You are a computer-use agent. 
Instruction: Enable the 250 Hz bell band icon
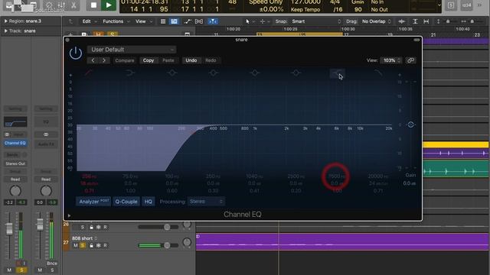pos(214,73)
